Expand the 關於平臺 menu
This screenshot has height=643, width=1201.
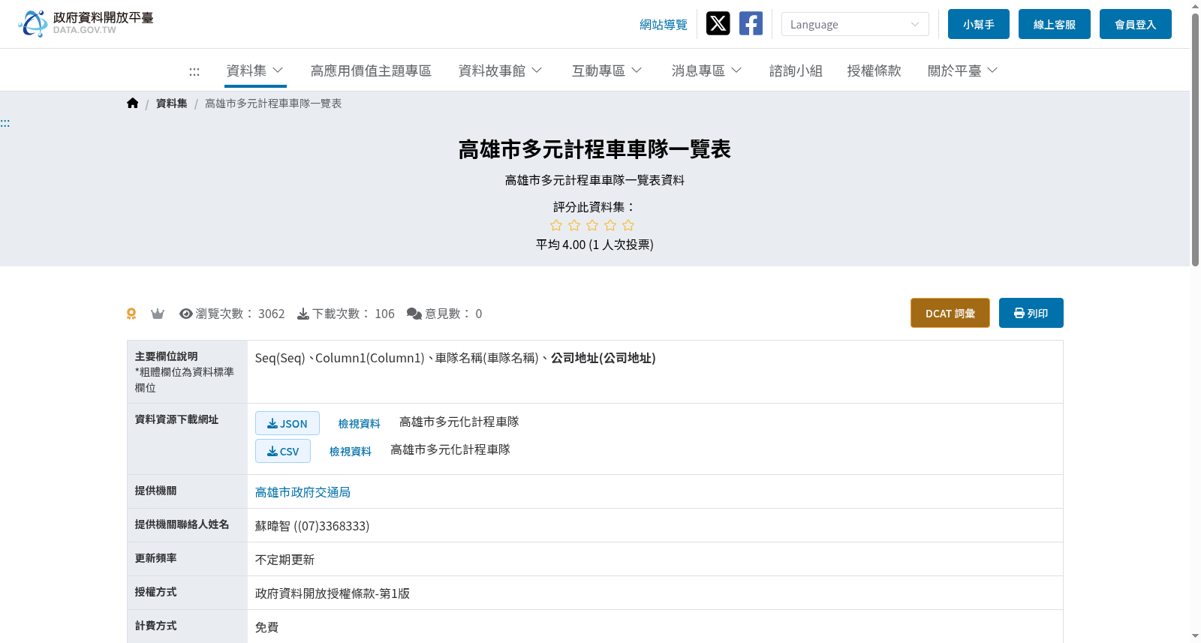[x=962, y=71]
